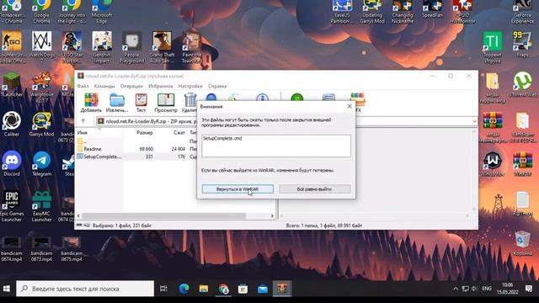Click the Извлечь toolbar icon
The image size is (539, 303).
point(117,103)
